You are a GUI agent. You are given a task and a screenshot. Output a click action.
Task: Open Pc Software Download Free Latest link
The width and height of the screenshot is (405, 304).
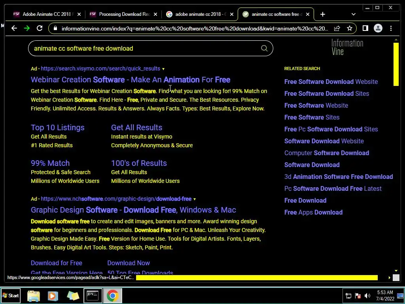click(333, 189)
